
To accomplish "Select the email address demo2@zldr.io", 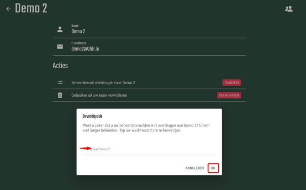I will [x=85, y=49].
